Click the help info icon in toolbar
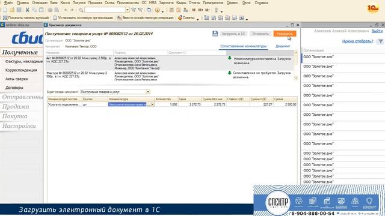This screenshot has height=216, width=385. coord(158,10)
